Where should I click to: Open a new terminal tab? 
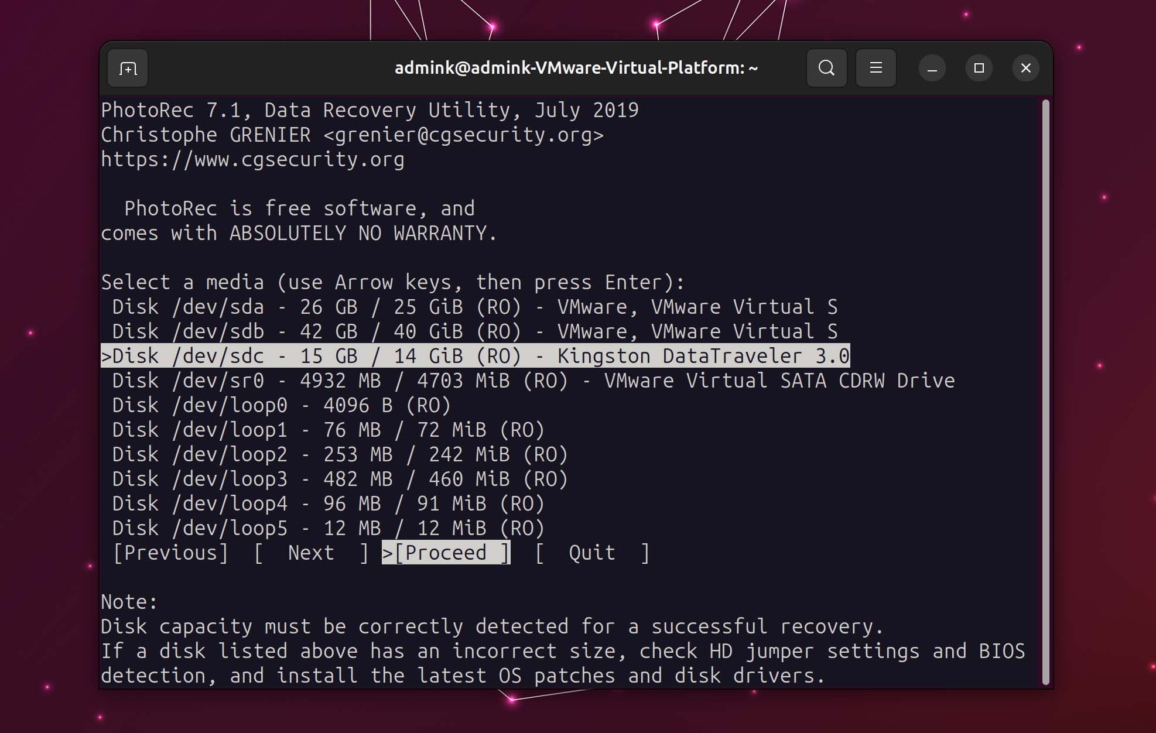click(128, 68)
